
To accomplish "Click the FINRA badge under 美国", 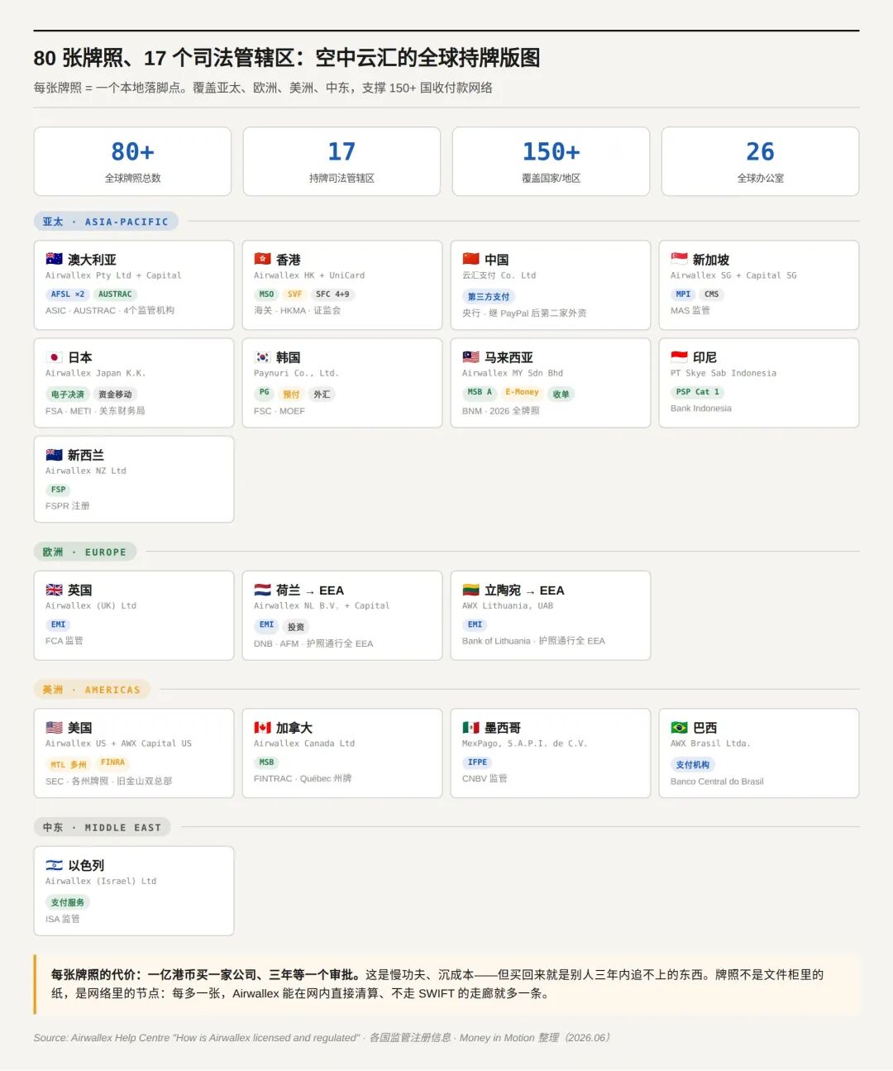I will [112, 763].
